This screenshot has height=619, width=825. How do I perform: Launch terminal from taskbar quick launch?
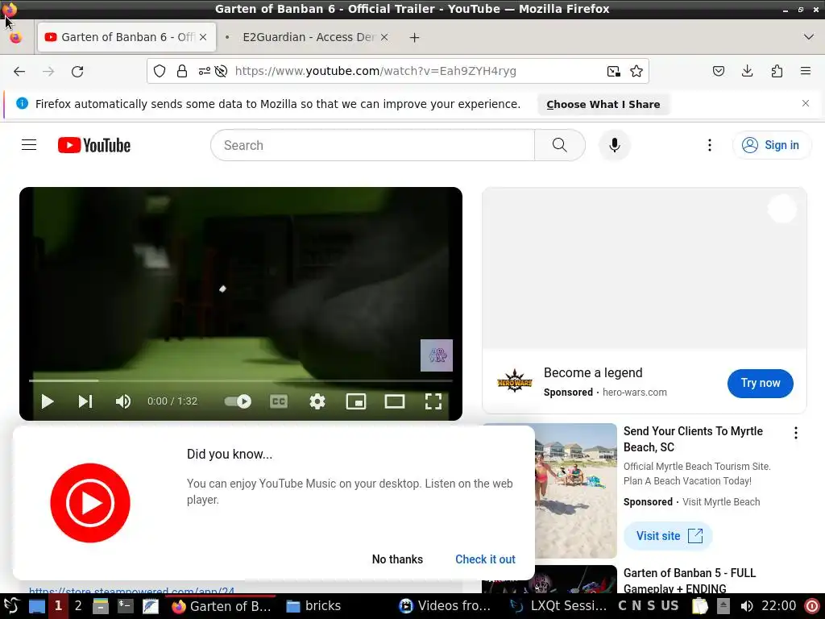(x=125, y=606)
